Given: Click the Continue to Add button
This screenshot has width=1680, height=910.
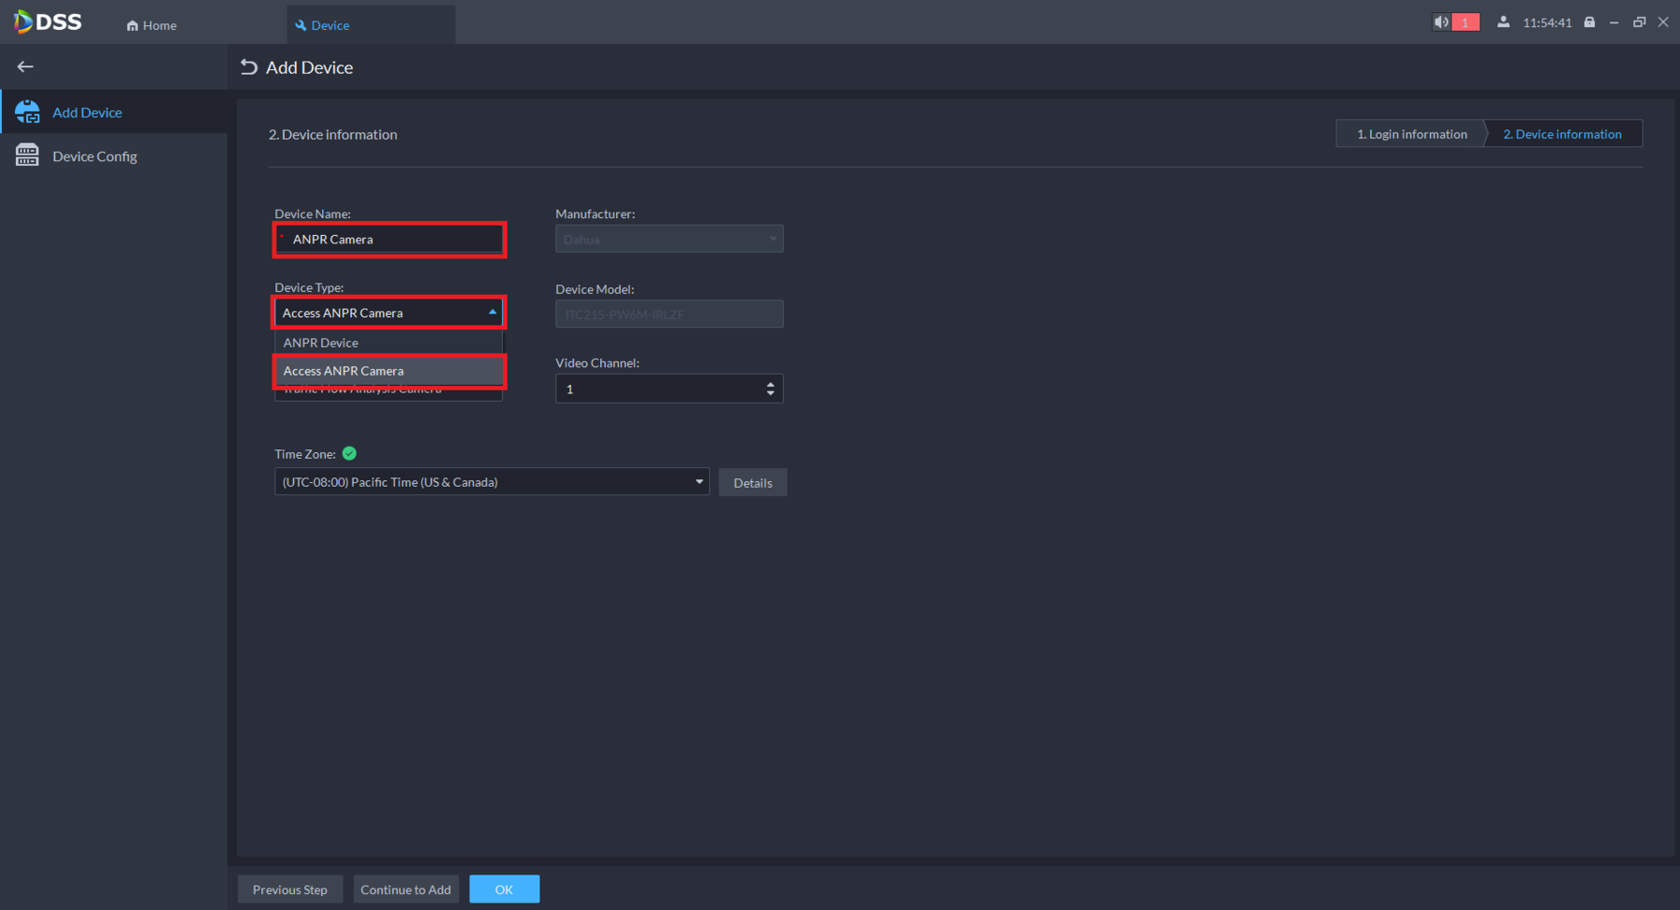Looking at the screenshot, I should pos(406,889).
